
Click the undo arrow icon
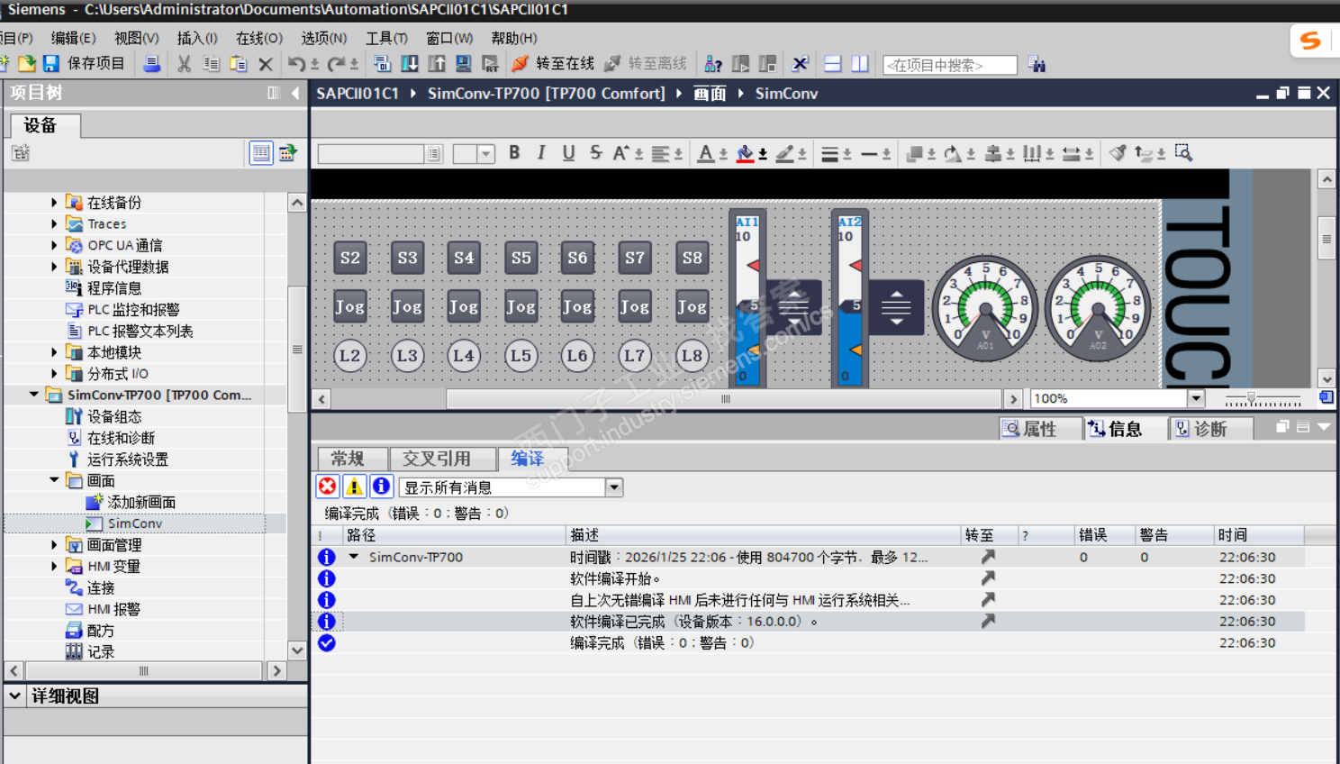296,64
